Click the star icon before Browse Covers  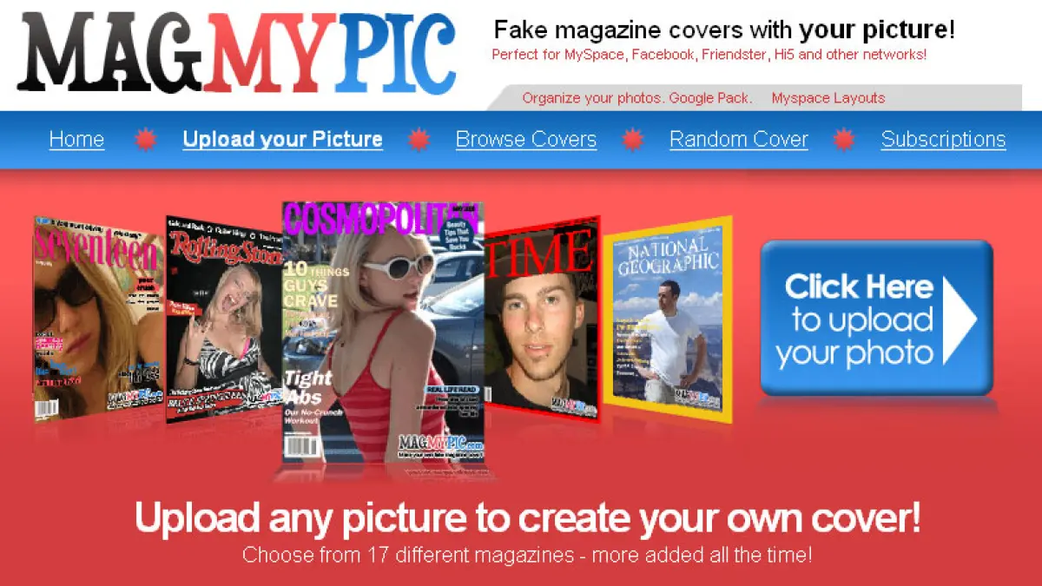point(419,140)
